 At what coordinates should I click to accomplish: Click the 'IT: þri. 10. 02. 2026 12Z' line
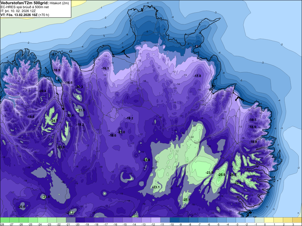18,11
